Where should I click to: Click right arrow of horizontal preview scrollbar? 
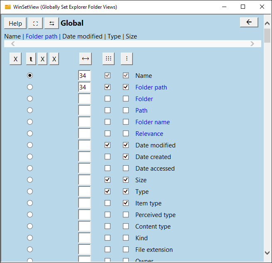point(252,44)
